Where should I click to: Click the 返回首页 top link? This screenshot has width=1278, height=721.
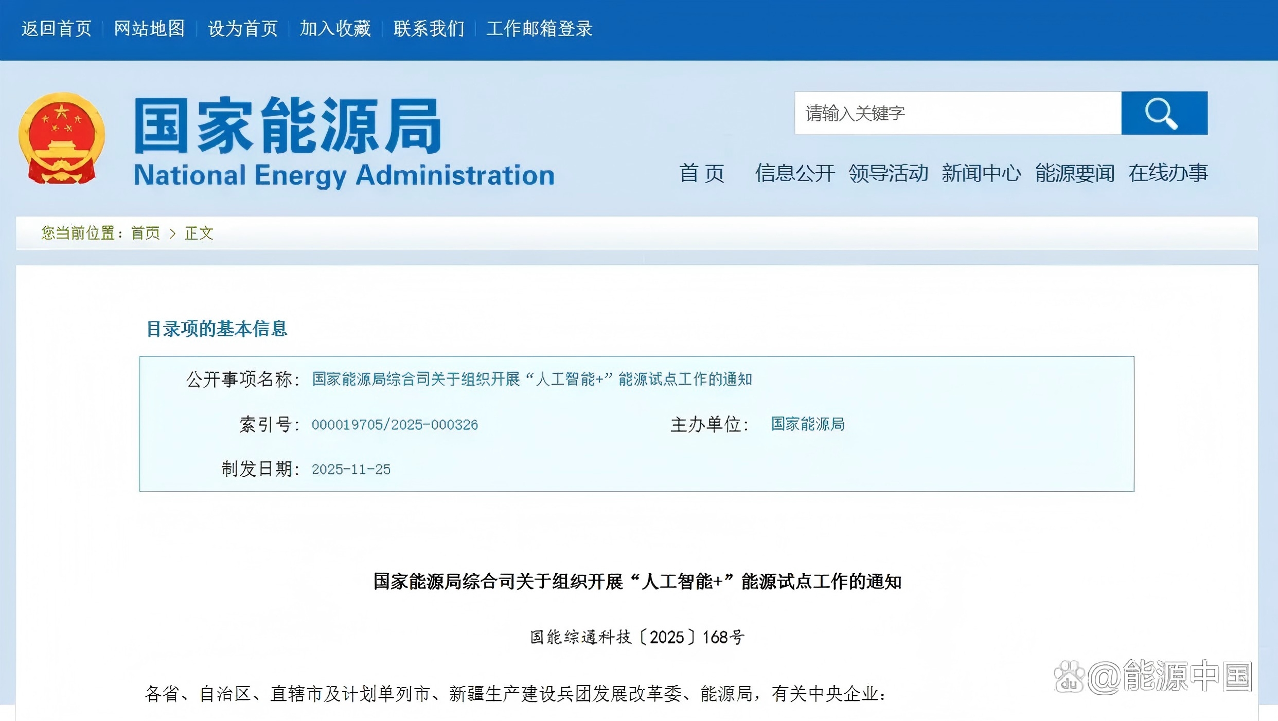[57, 28]
